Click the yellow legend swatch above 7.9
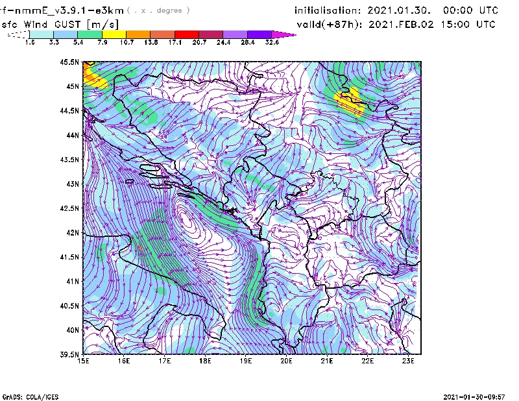 (114, 34)
